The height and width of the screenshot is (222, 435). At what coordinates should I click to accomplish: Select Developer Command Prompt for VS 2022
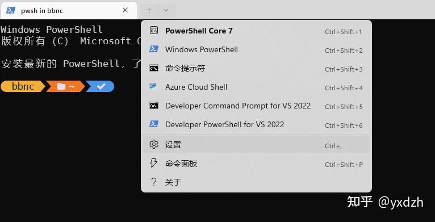256,106
